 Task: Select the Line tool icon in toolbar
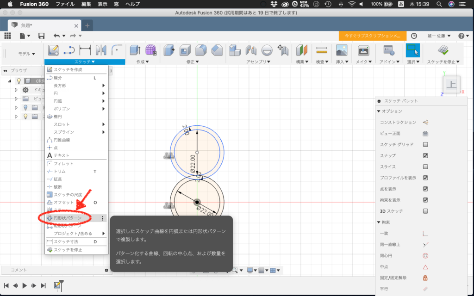[69, 50]
